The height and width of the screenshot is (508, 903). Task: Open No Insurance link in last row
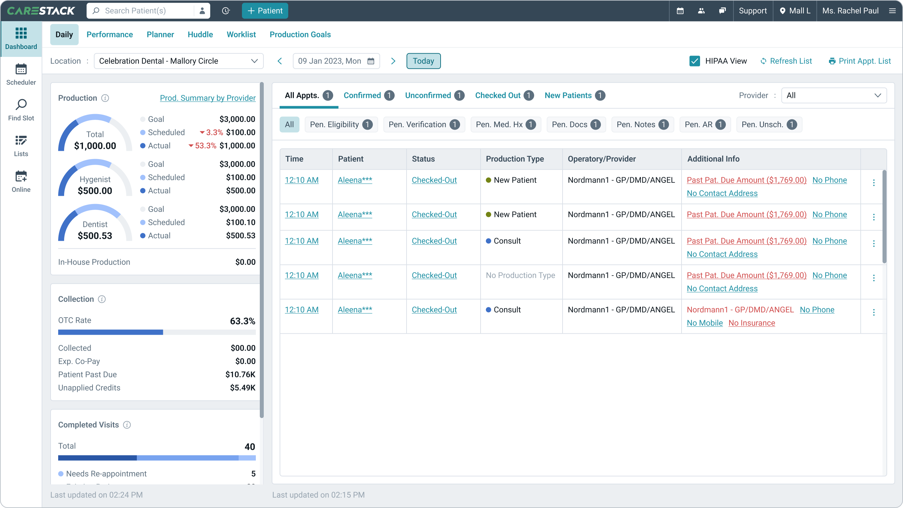pyautogui.click(x=752, y=323)
